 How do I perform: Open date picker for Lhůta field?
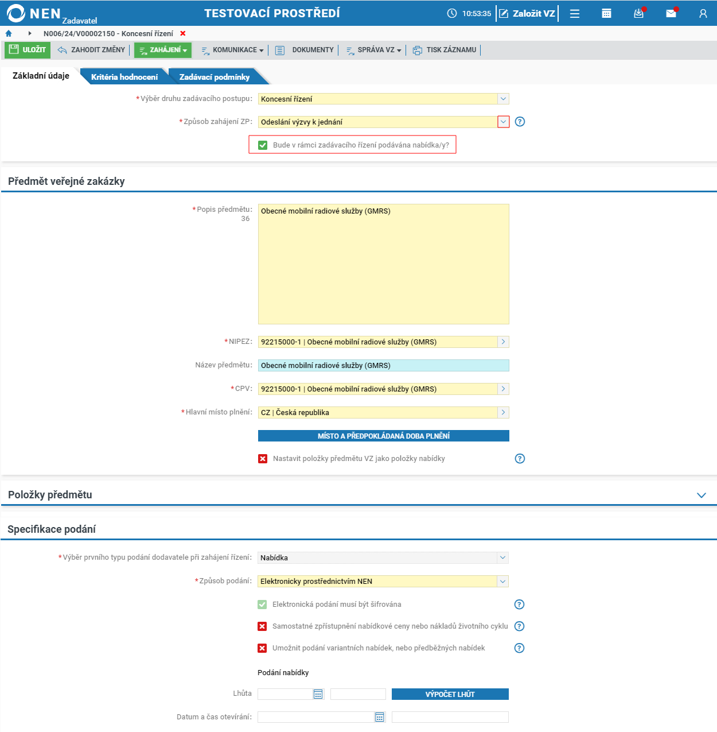click(x=318, y=694)
